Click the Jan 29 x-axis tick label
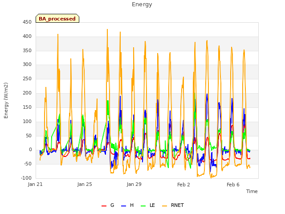The image size is (285, 214). coord(134,184)
